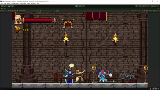Viewport: 160px width, 90px height.
Task: Click the gold coins icon in HUD
Action: tap(17, 29)
